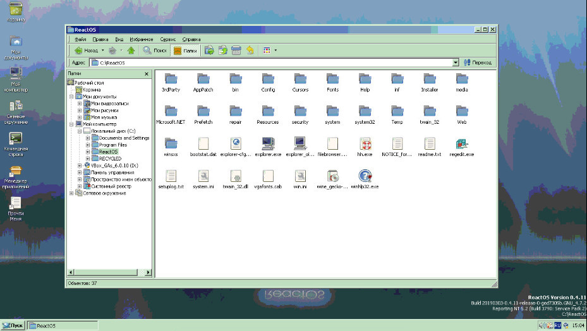This screenshot has width=587, height=331.
Task: Open the address bar dropdown
Action: (x=456, y=63)
